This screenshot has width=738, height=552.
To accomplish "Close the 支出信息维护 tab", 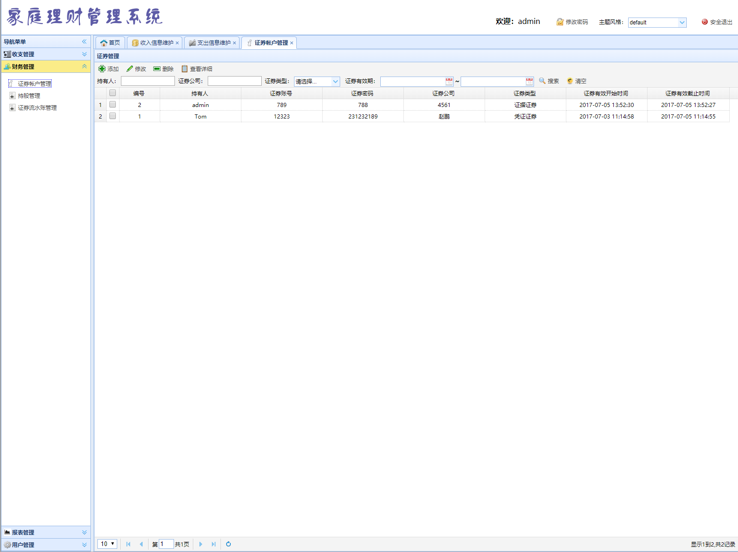I will (234, 43).
